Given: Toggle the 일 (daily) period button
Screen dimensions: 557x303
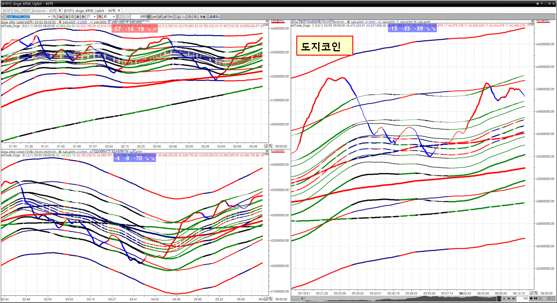Looking at the screenshot, I should pos(67,17).
